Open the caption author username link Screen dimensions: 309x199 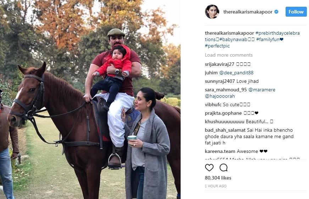[x=230, y=33]
